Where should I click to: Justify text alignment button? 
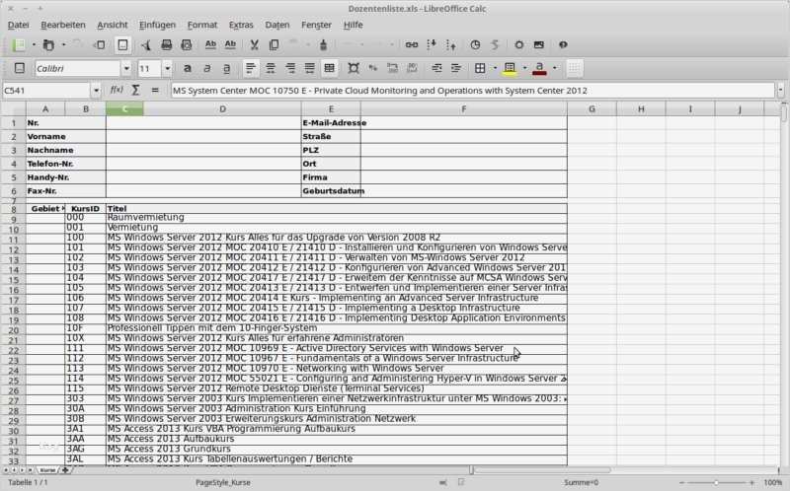coord(310,68)
